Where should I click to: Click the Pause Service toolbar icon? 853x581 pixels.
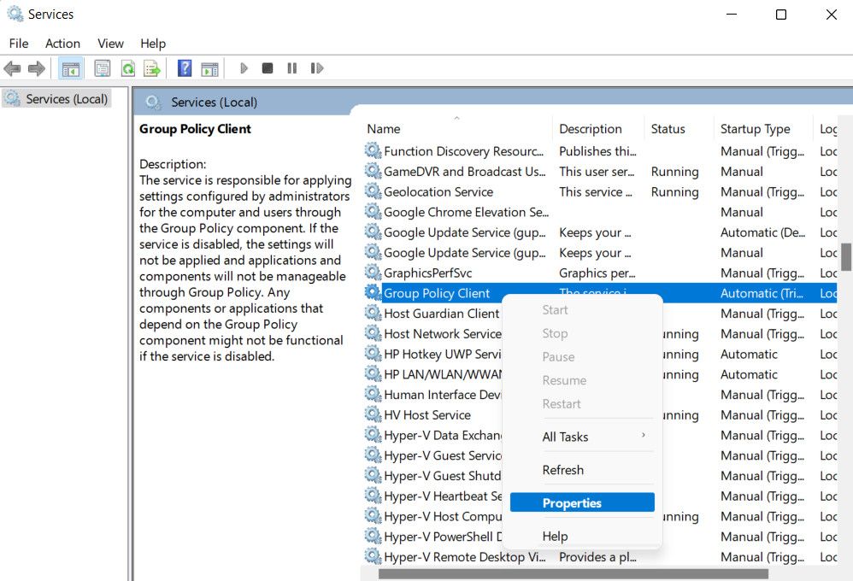[x=291, y=67]
